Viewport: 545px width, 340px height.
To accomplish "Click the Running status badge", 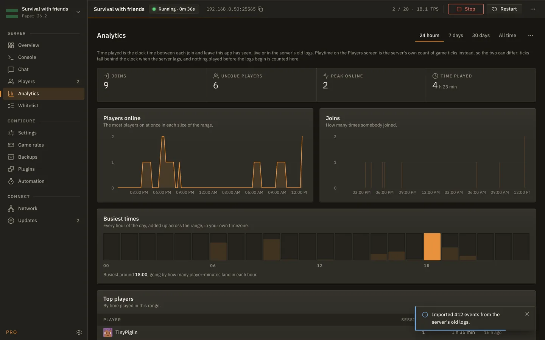I will click(x=174, y=9).
